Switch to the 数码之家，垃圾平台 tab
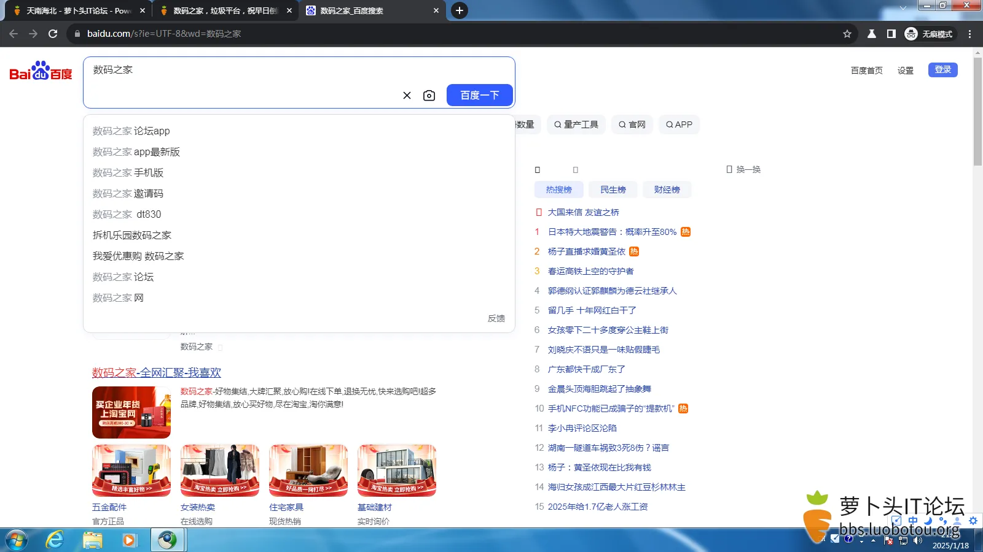The image size is (983, 552). click(224, 10)
